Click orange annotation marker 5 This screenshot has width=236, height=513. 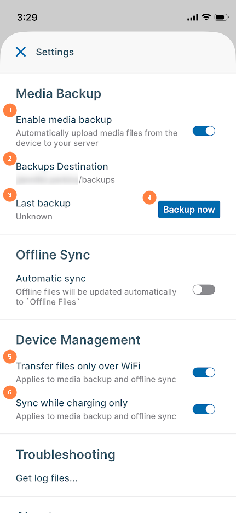coord(10,357)
